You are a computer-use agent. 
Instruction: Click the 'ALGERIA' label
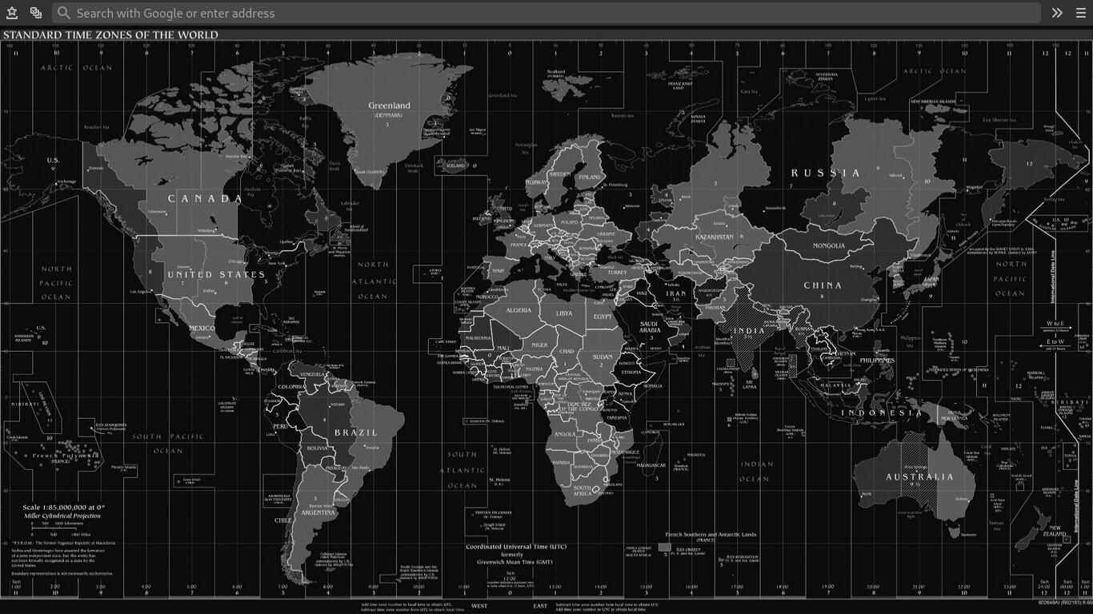tap(518, 310)
